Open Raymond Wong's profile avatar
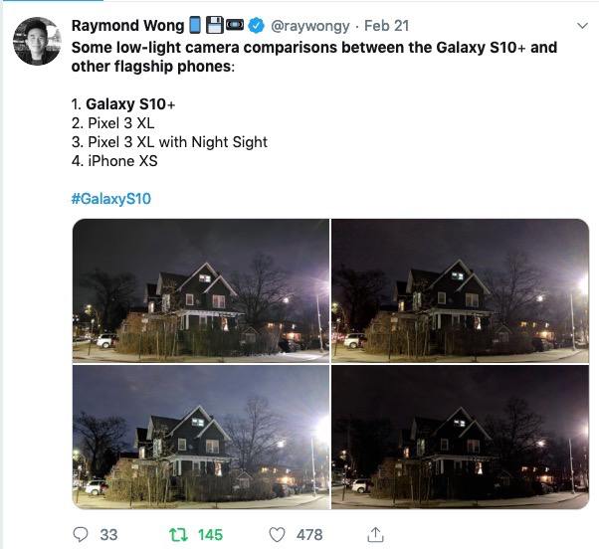 (37, 41)
